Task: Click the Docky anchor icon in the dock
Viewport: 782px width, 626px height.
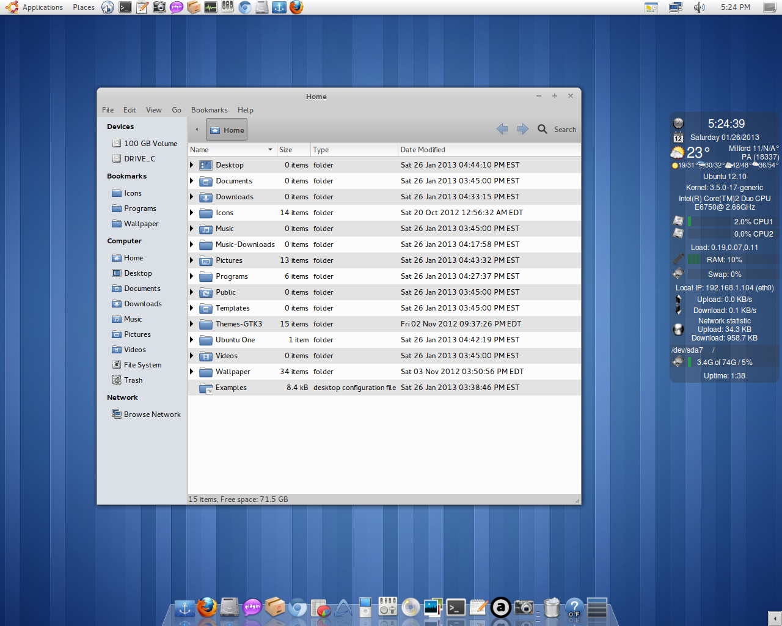Action: click(185, 608)
